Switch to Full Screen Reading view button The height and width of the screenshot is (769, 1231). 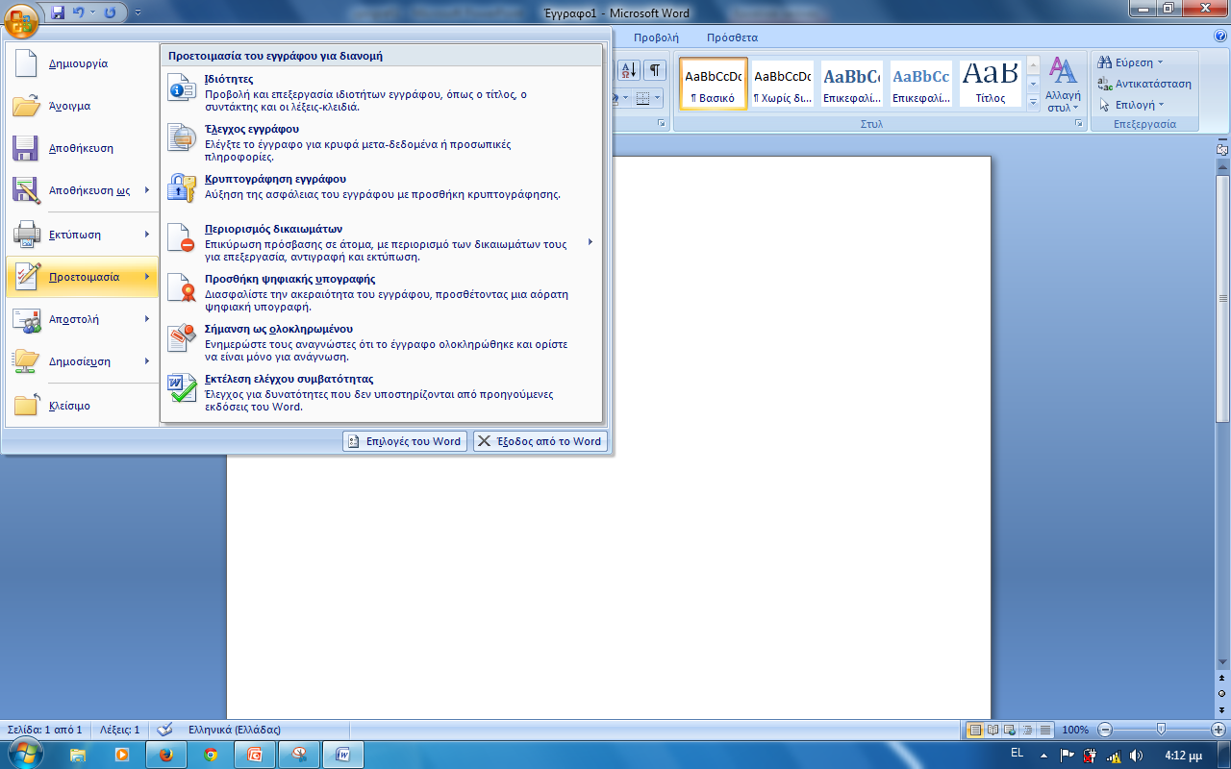[993, 730]
